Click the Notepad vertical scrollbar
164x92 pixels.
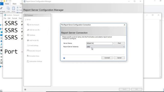pyautogui.click(x=160, y=49)
